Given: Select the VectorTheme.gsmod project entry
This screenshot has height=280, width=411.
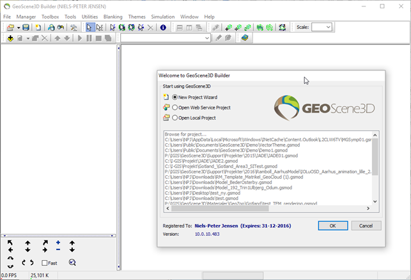Looking at the screenshot, I should coord(232,145).
